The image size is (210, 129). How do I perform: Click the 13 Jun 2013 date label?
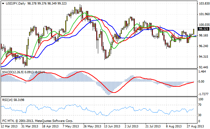point(112,126)
